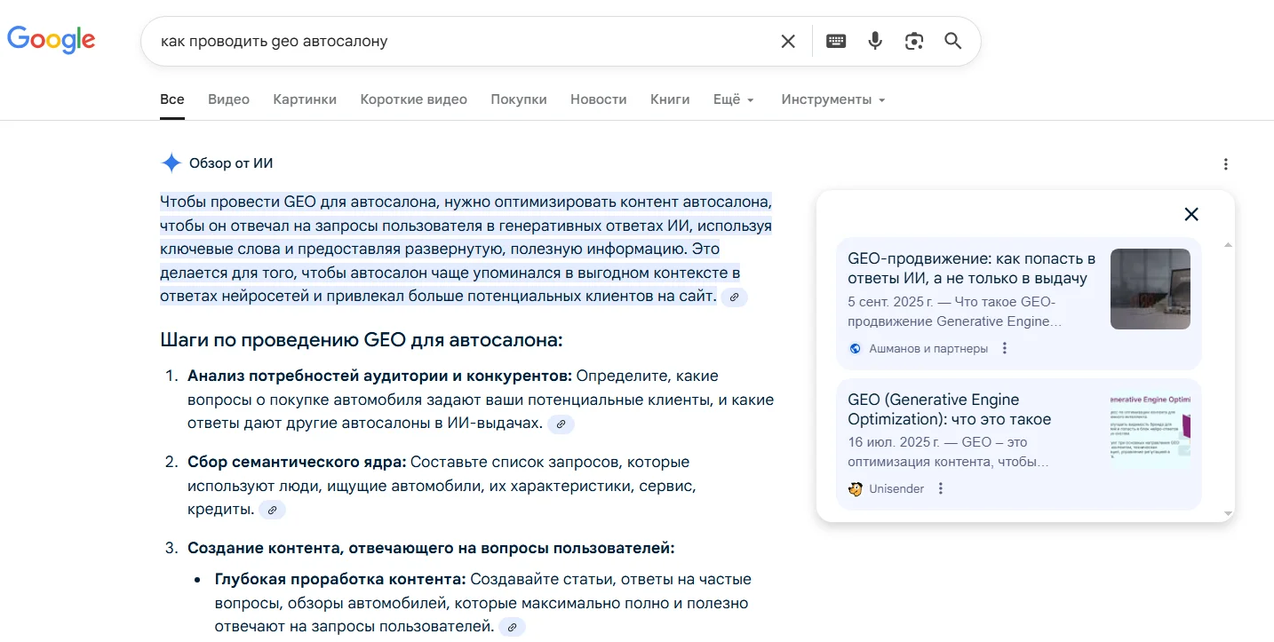1274x642 pixels.
Task: Open the Инструменты dropdown
Action: pos(832,99)
